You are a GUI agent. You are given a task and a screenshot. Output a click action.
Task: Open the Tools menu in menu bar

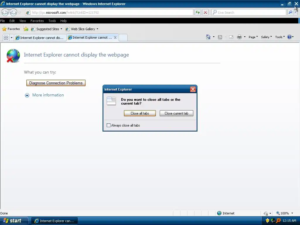click(52, 21)
